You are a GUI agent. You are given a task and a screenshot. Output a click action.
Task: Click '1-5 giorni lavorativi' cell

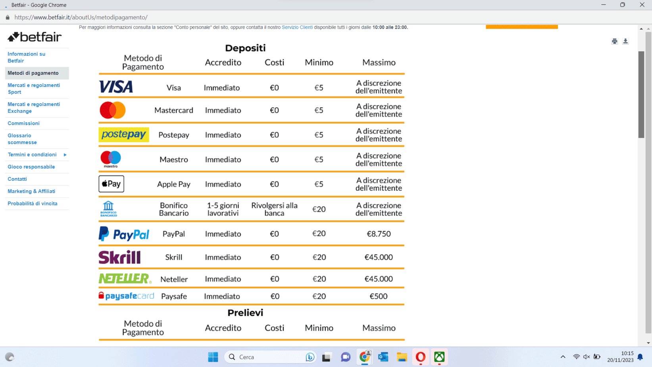pyautogui.click(x=223, y=209)
